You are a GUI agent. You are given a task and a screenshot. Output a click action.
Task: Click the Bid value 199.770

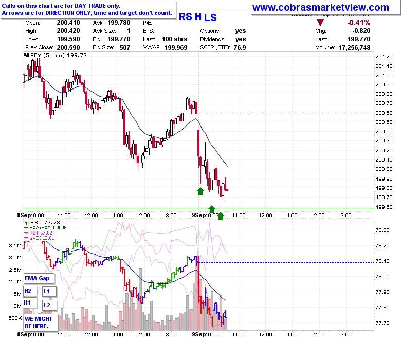point(119,39)
